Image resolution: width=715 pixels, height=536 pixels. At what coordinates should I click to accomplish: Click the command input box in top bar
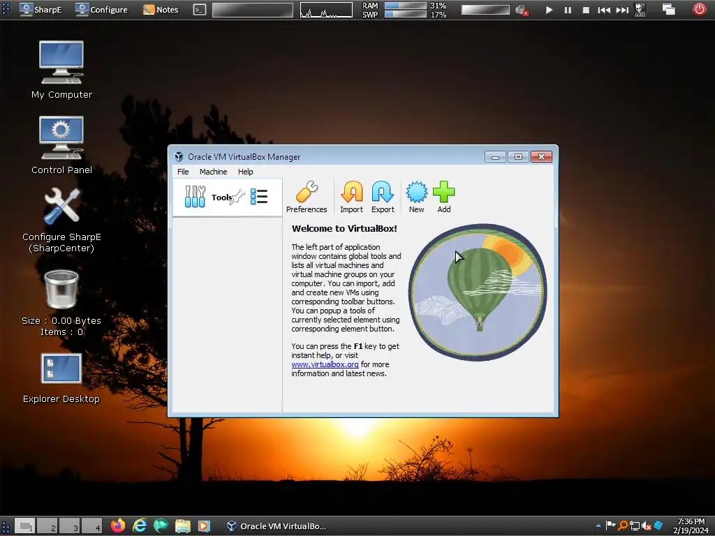(x=253, y=10)
